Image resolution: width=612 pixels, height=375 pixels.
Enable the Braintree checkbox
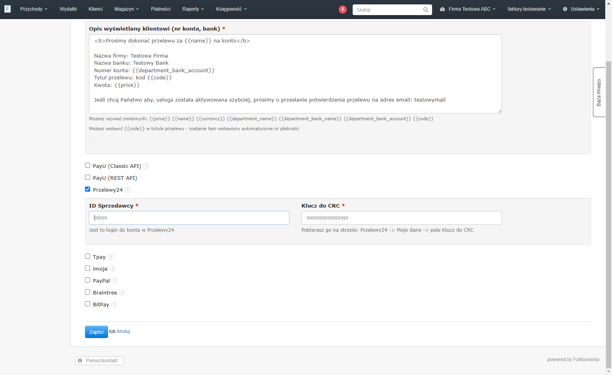[88, 292]
